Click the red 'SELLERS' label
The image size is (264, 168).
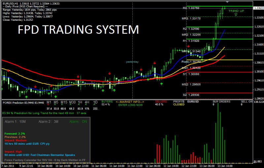[161, 102]
